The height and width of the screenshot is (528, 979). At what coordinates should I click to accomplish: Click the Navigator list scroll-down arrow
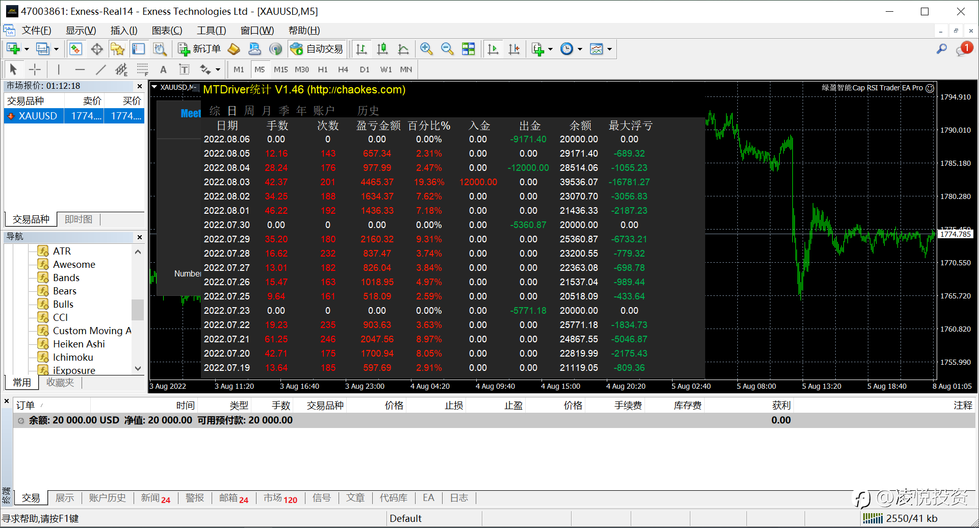click(138, 368)
